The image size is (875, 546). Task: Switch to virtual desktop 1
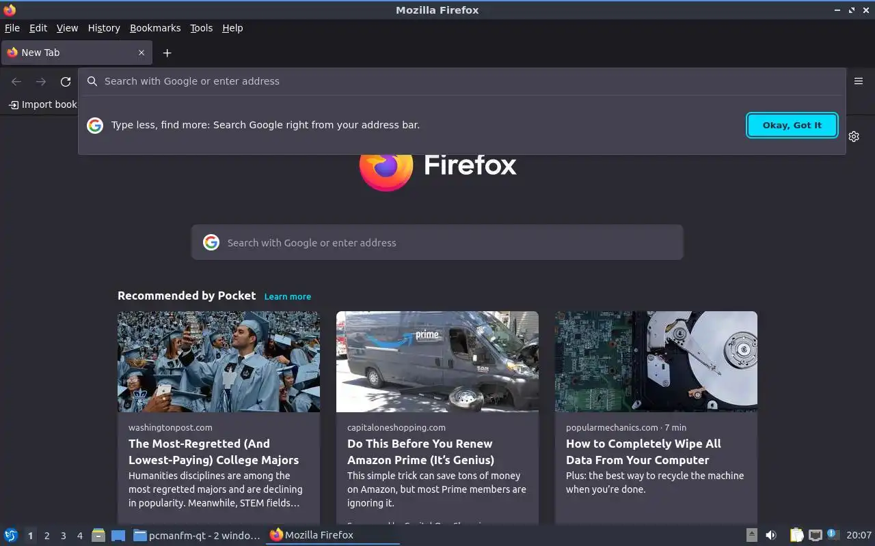30,536
